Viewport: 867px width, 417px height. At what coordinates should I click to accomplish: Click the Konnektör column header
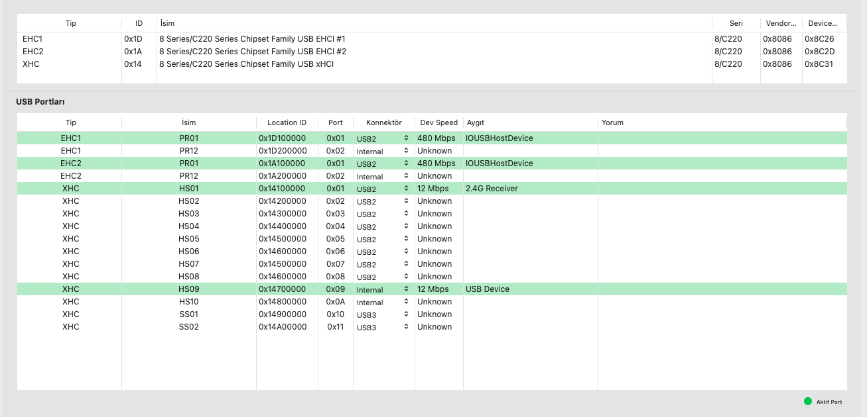click(383, 122)
